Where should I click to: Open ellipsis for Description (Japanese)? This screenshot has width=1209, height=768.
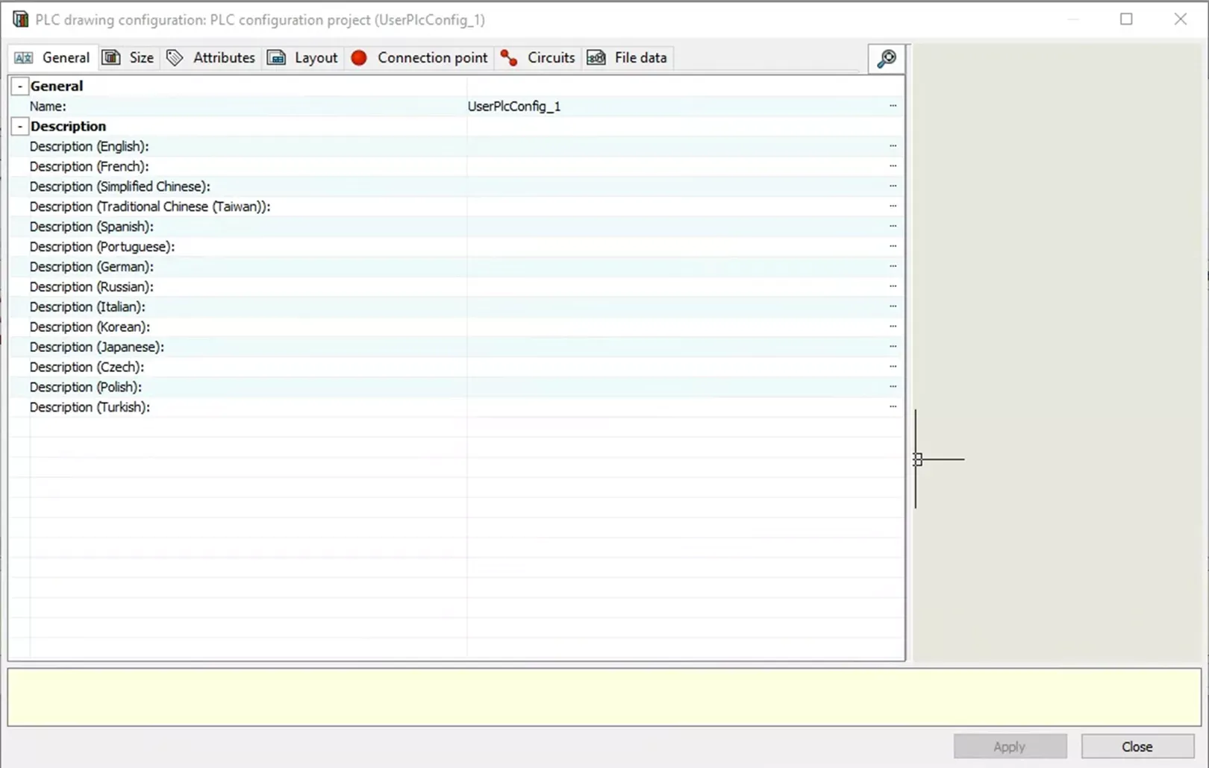click(893, 347)
